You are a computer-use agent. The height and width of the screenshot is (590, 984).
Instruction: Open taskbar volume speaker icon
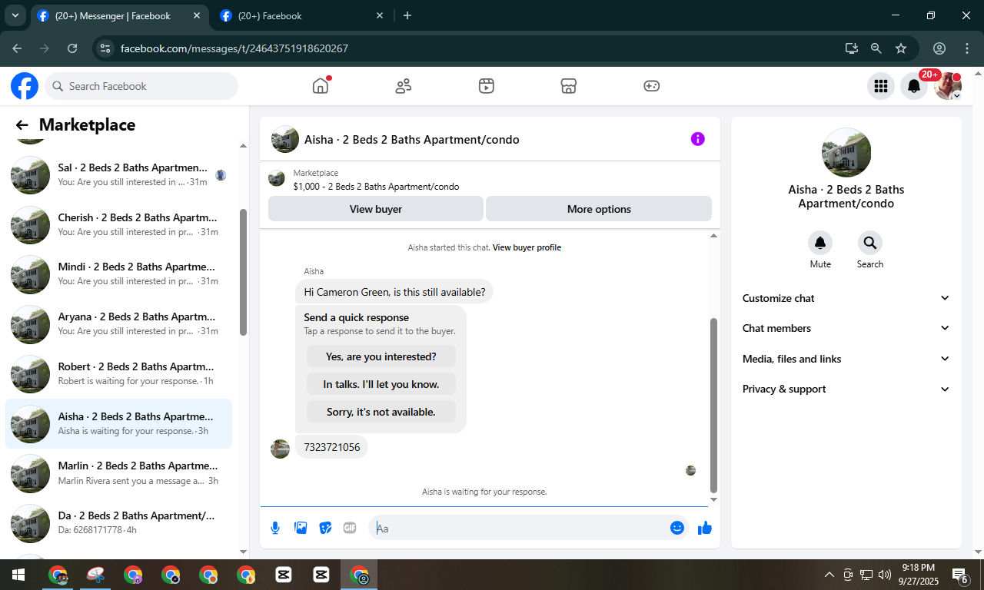[x=885, y=575]
